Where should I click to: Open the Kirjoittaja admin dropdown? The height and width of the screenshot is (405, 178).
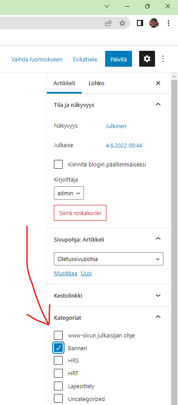pyautogui.click(x=69, y=193)
